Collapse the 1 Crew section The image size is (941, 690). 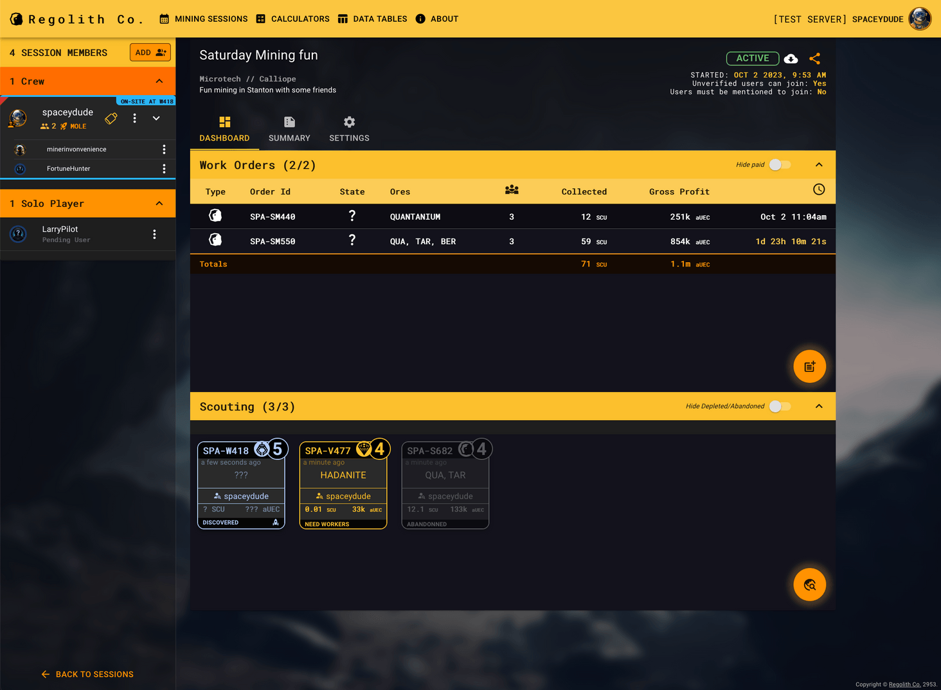tap(159, 82)
